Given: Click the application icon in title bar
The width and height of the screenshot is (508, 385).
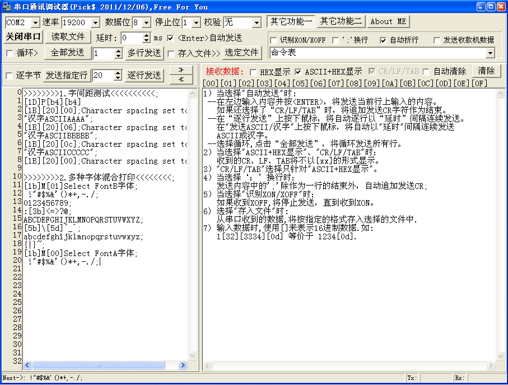Looking at the screenshot, I should (x=7, y=7).
